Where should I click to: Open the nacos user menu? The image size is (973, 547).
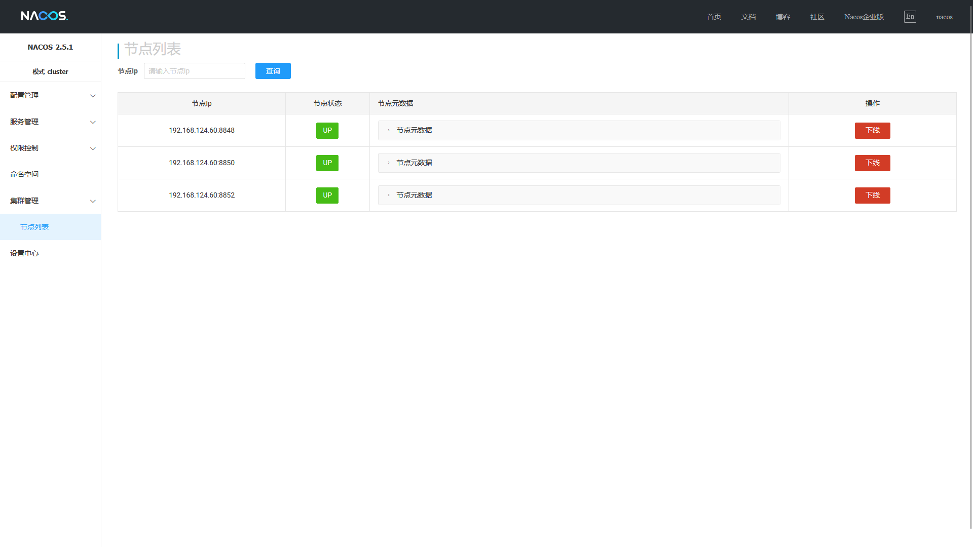click(944, 17)
